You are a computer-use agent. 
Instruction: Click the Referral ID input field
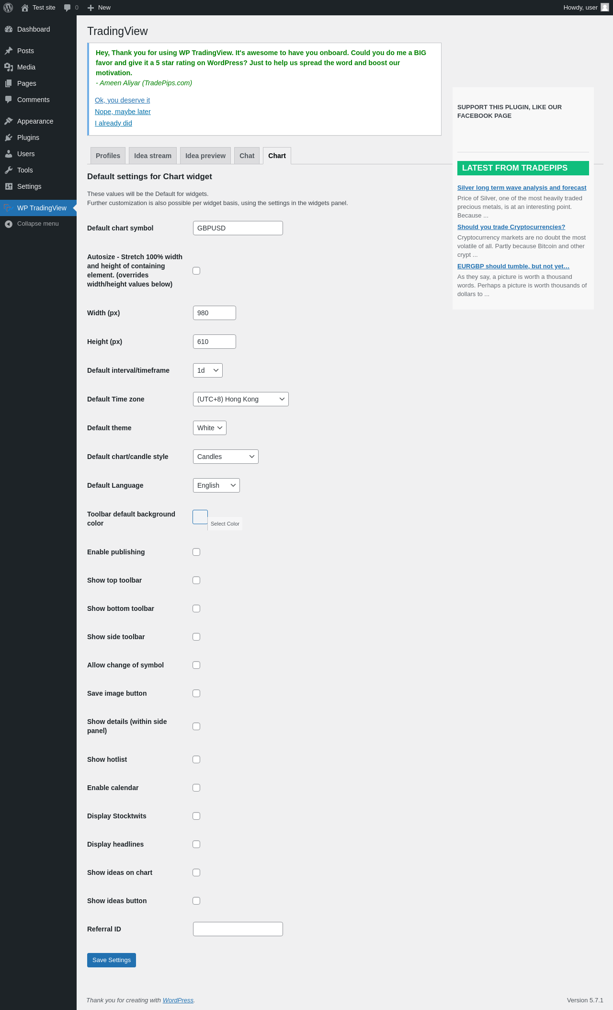238,929
